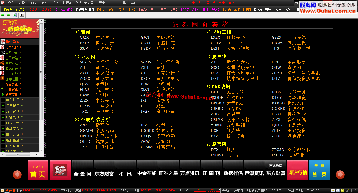This screenshot has width=358, height=193.
Task: Click the red left arrow in the bottom bar
Action: click(17, 174)
